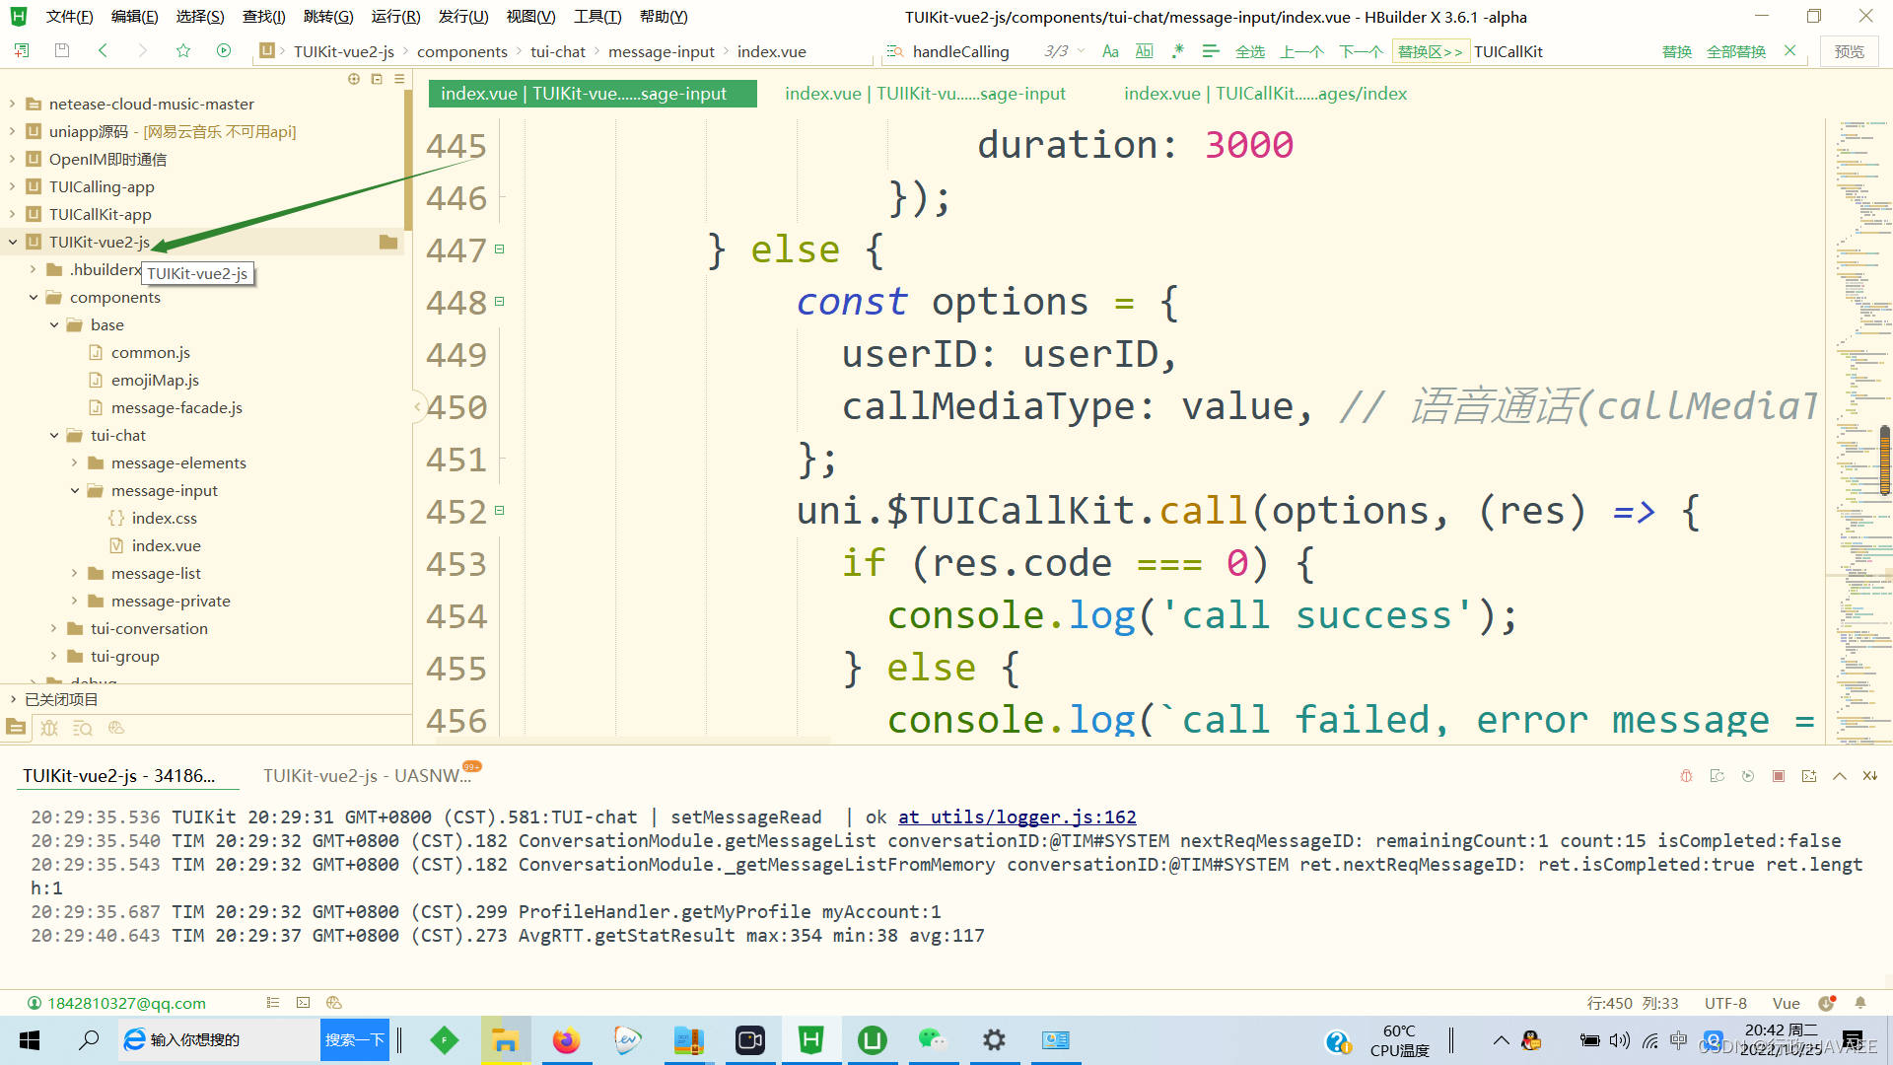Click collapse-all icon in project panel header
The height and width of the screenshot is (1065, 1893).
pyautogui.click(x=377, y=79)
